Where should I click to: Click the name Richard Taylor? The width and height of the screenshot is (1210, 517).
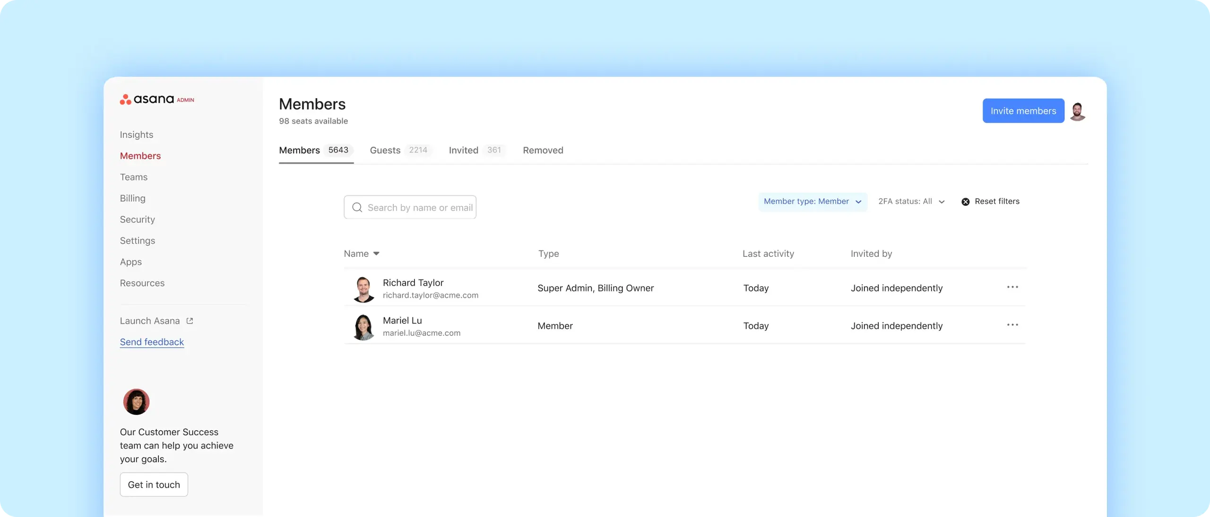pyautogui.click(x=413, y=282)
